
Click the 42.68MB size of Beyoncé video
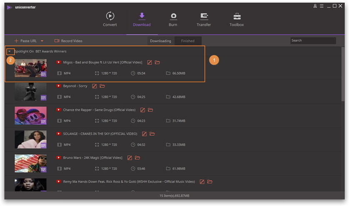click(179, 97)
